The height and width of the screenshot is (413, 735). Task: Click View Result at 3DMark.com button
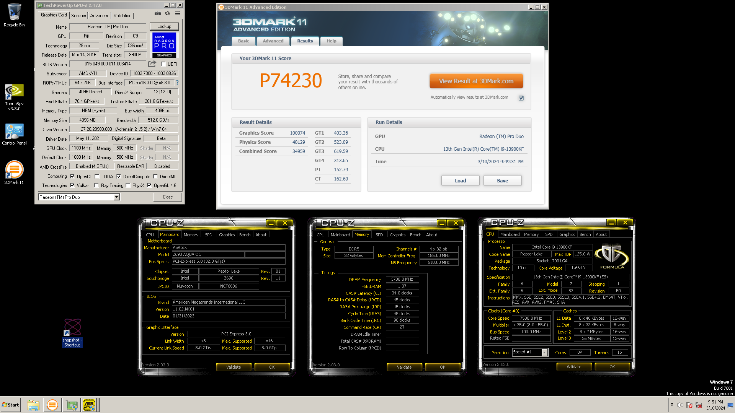point(476,81)
